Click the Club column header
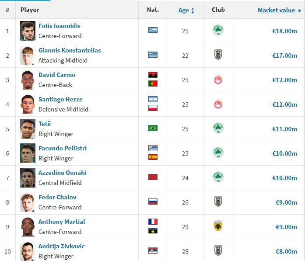305x261 pixels. 218,10
